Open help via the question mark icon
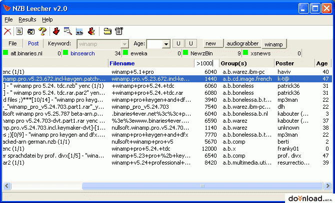335x203 pixels. tap(42, 31)
